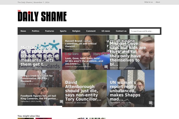Open comment count badge on Foodbank article

click(61, 101)
